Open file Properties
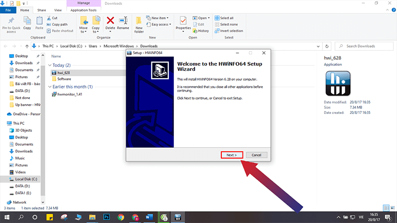Viewport: 397px width, 223px height. coord(183,24)
